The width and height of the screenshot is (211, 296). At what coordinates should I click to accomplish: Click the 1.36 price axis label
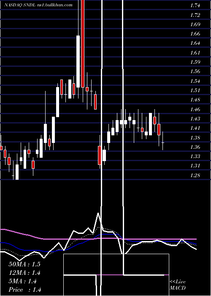pos(195,147)
